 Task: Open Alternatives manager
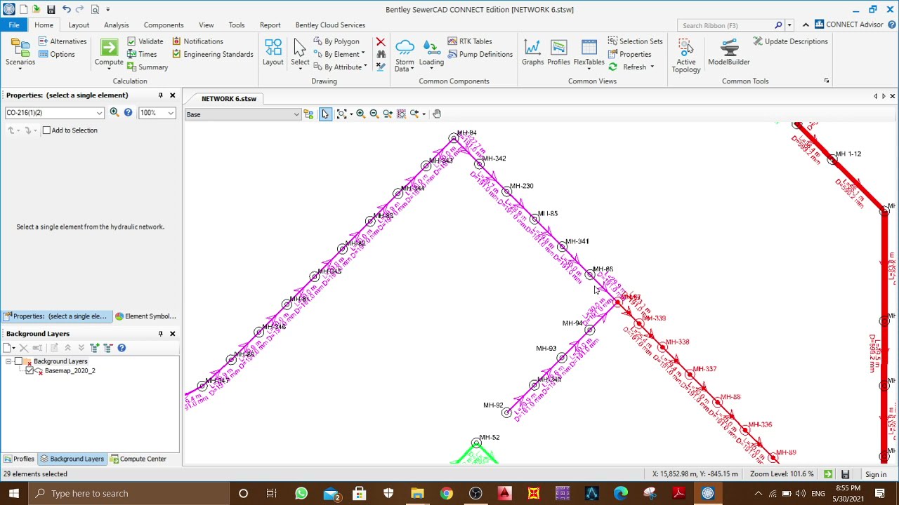point(63,41)
